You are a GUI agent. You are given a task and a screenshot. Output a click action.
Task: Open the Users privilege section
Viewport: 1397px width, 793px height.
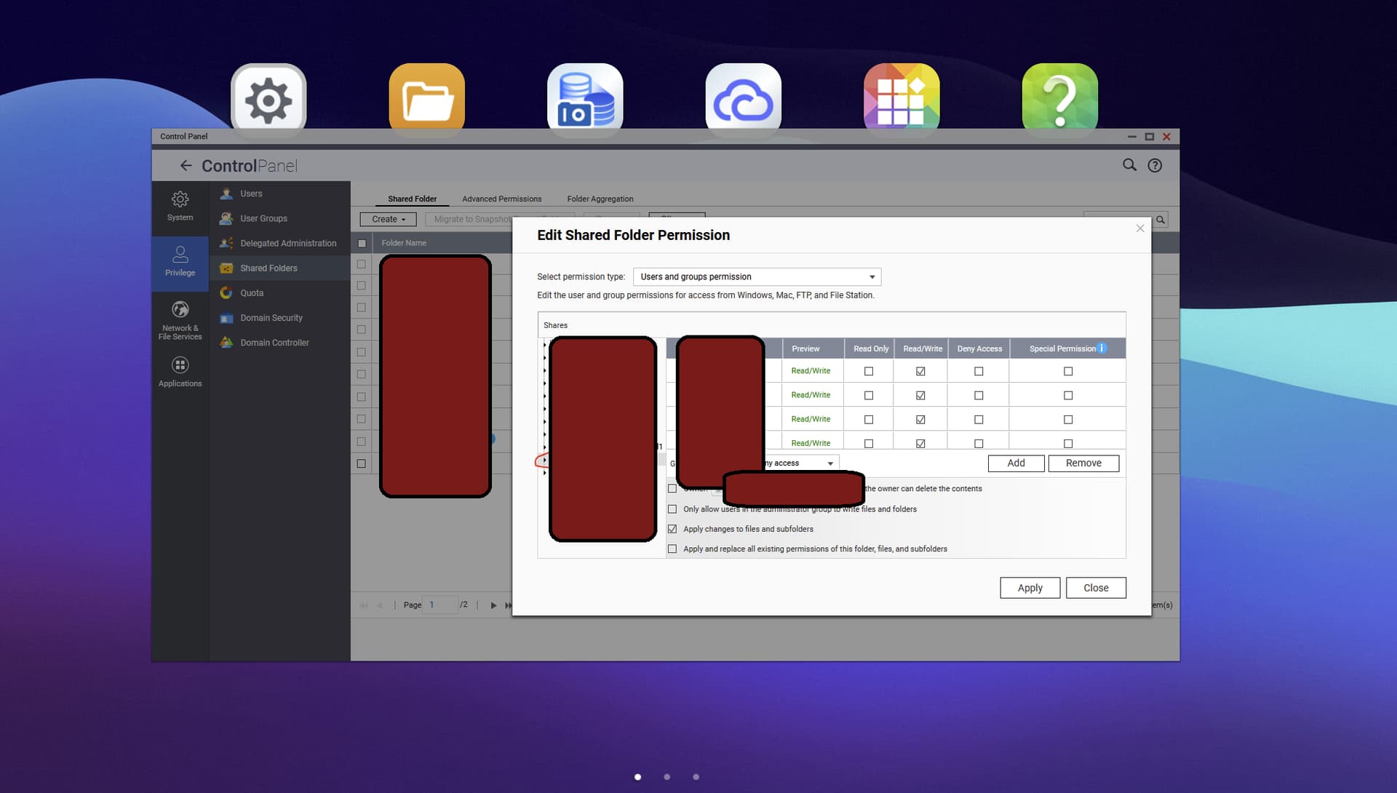pos(279,194)
